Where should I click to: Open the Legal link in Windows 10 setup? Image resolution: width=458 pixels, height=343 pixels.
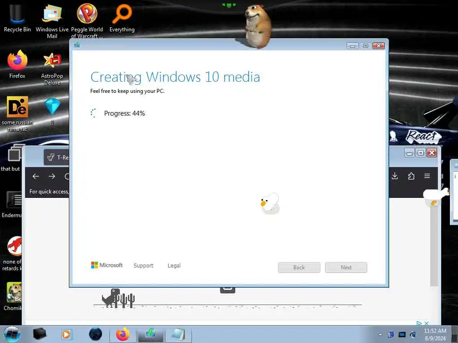[x=174, y=265]
